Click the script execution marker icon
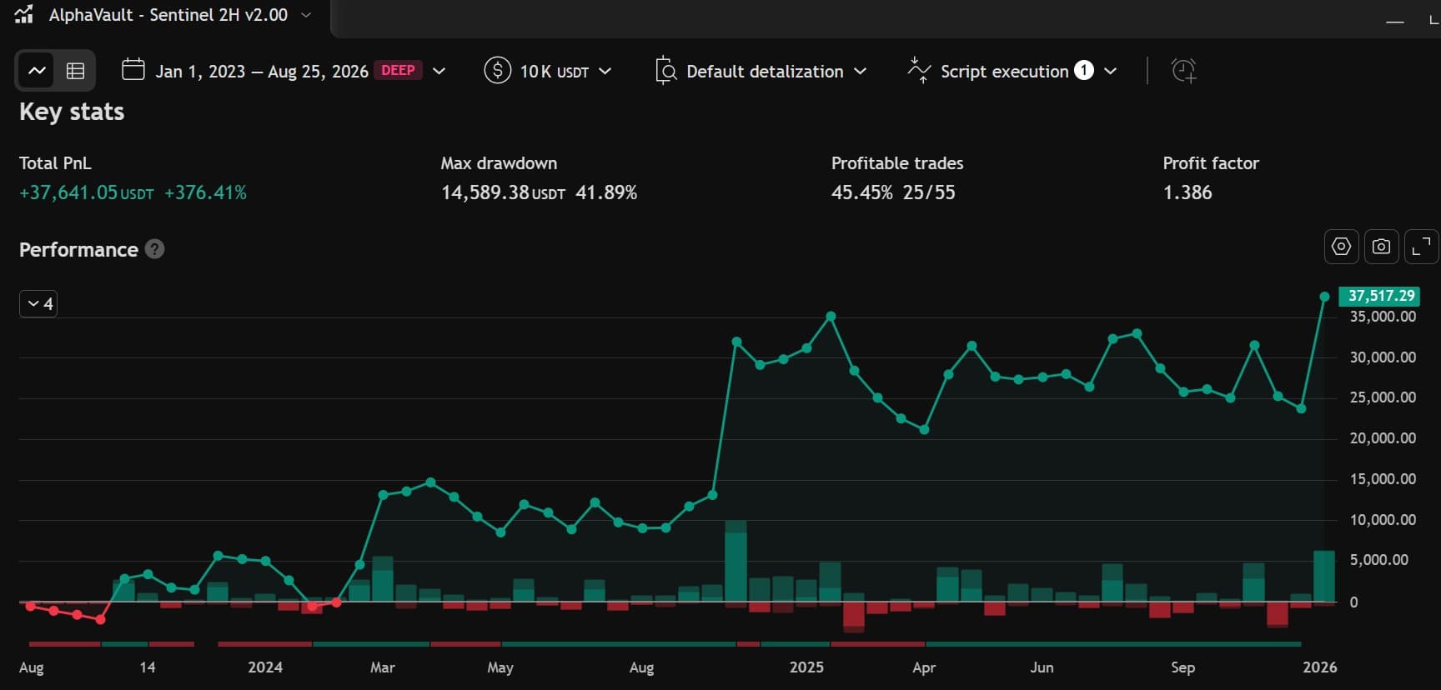Viewport: 1441px width, 690px height. click(919, 70)
